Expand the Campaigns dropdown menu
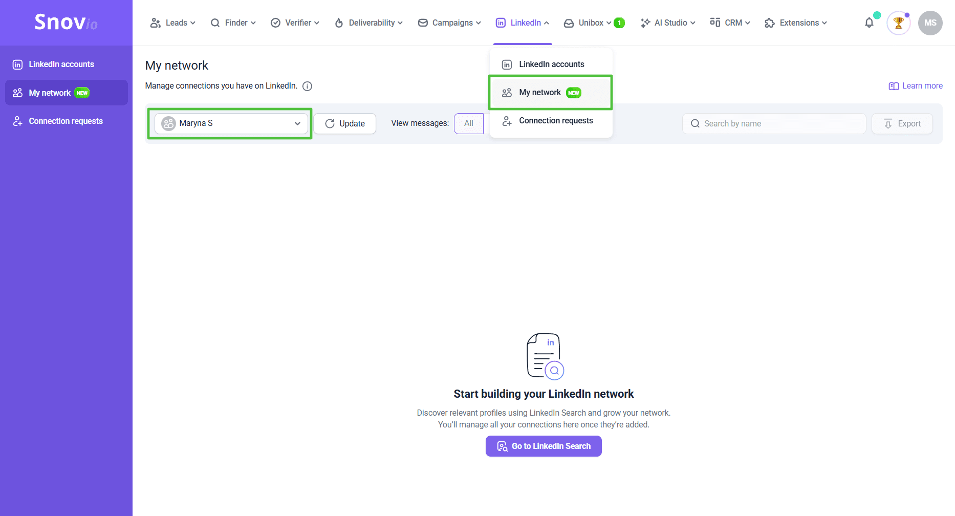This screenshot has height=516, width=955. 449,23
